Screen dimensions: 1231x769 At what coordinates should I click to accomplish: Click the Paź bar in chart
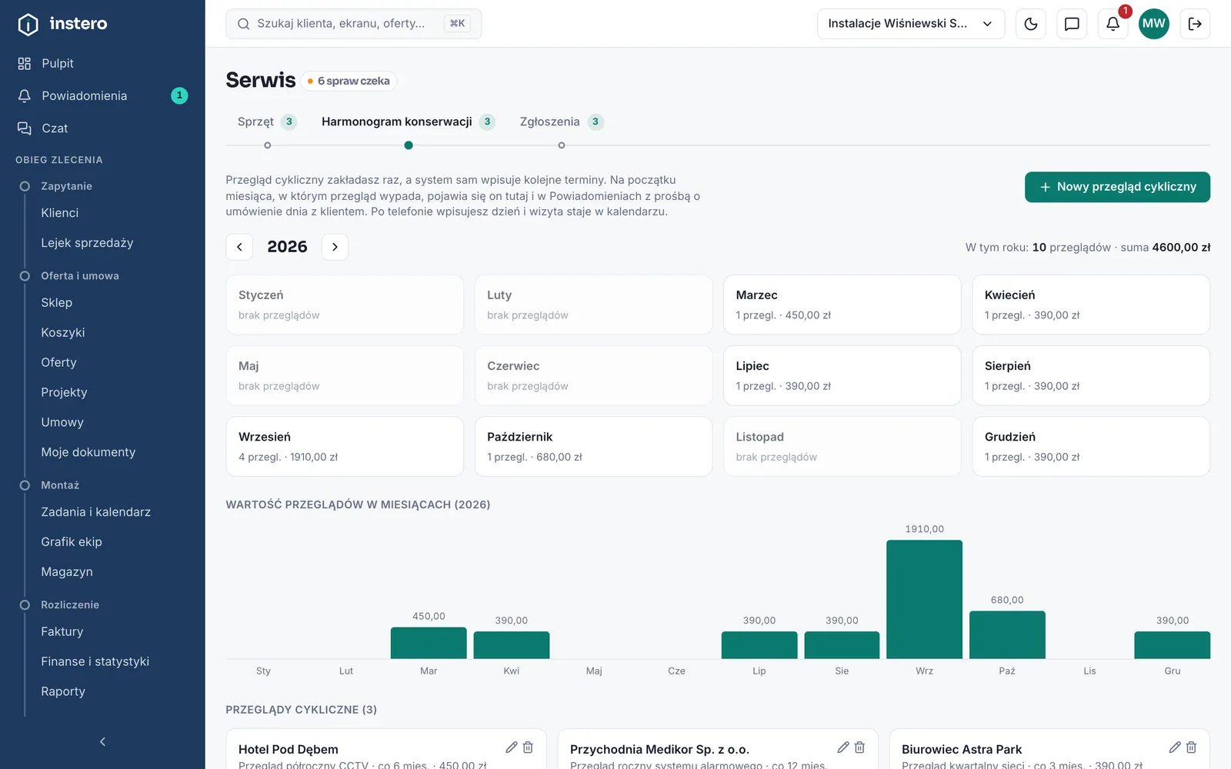1007,634
